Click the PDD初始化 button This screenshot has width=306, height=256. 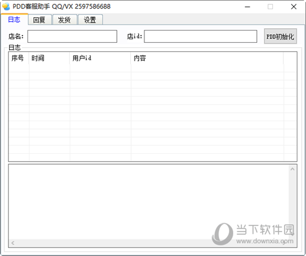[x=280, y=36]
